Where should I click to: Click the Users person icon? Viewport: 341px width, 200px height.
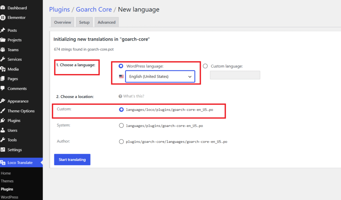[3, 130]
